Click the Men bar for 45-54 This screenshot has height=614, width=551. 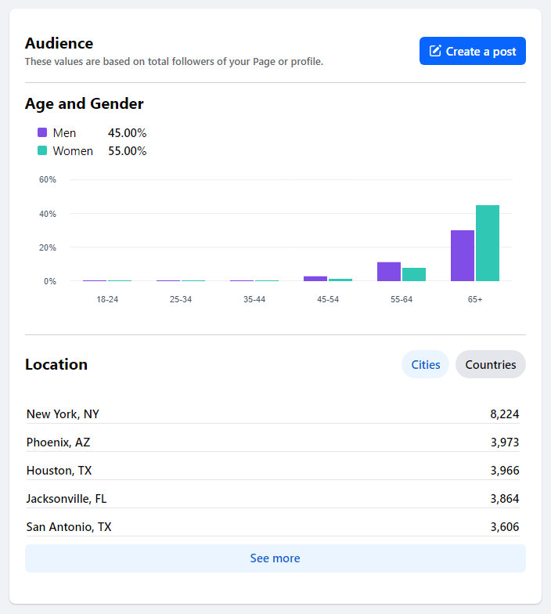315,278
